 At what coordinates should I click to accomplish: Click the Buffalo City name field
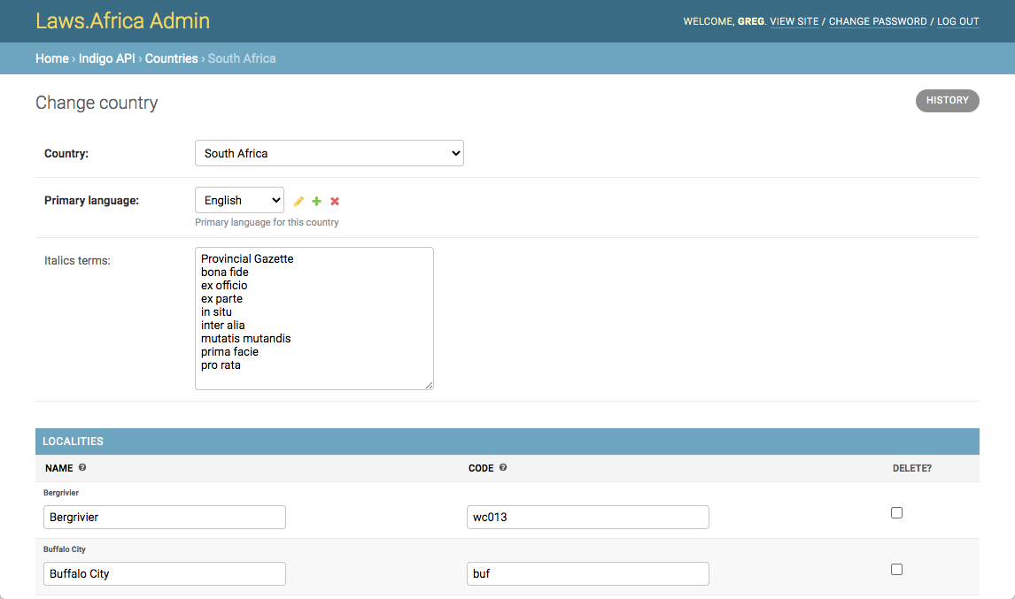click(x=164, y=573)
